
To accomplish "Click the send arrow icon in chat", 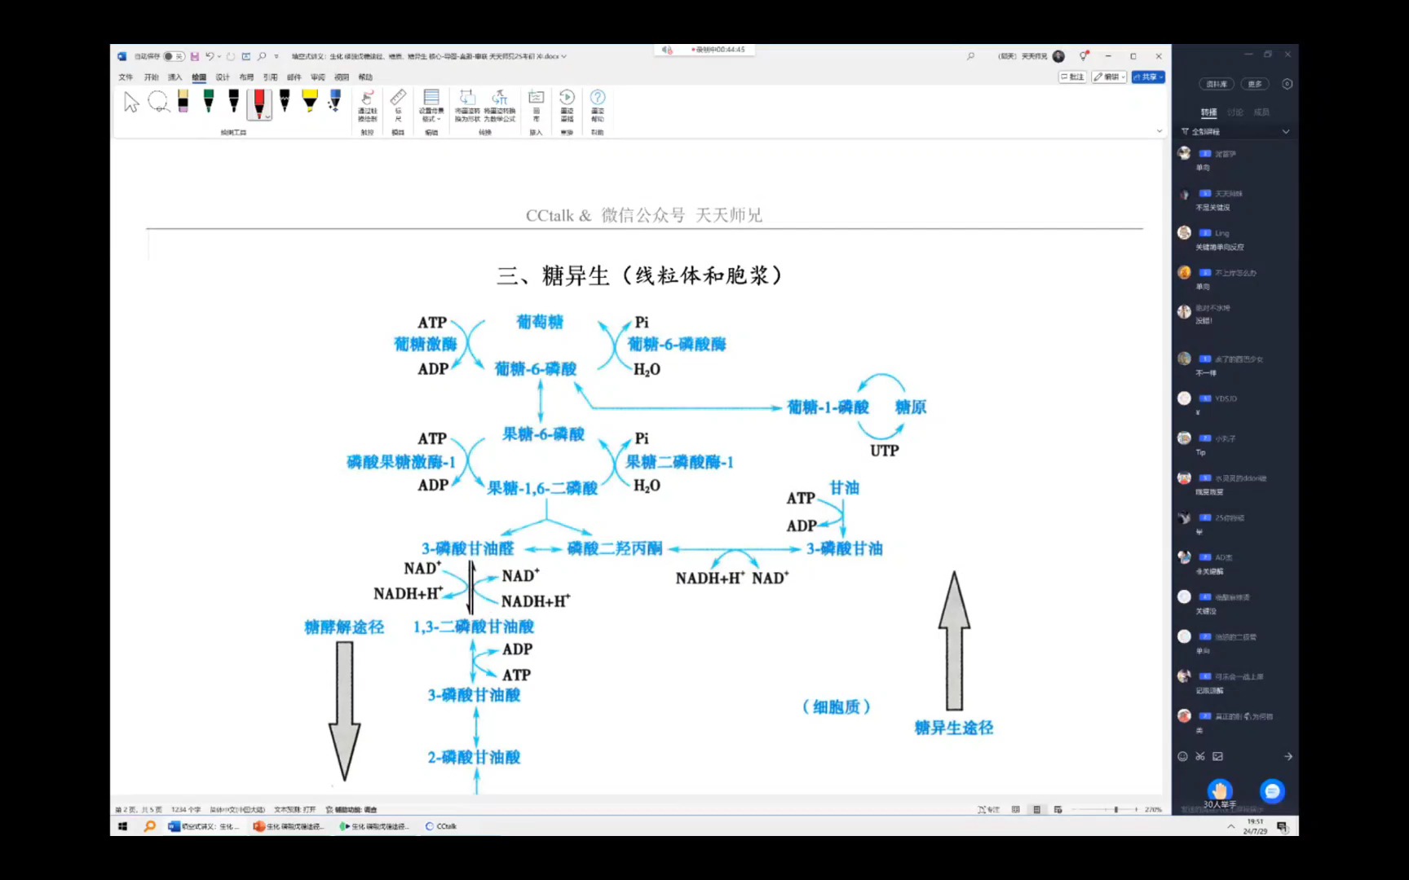I will [x=1288, y=756].
